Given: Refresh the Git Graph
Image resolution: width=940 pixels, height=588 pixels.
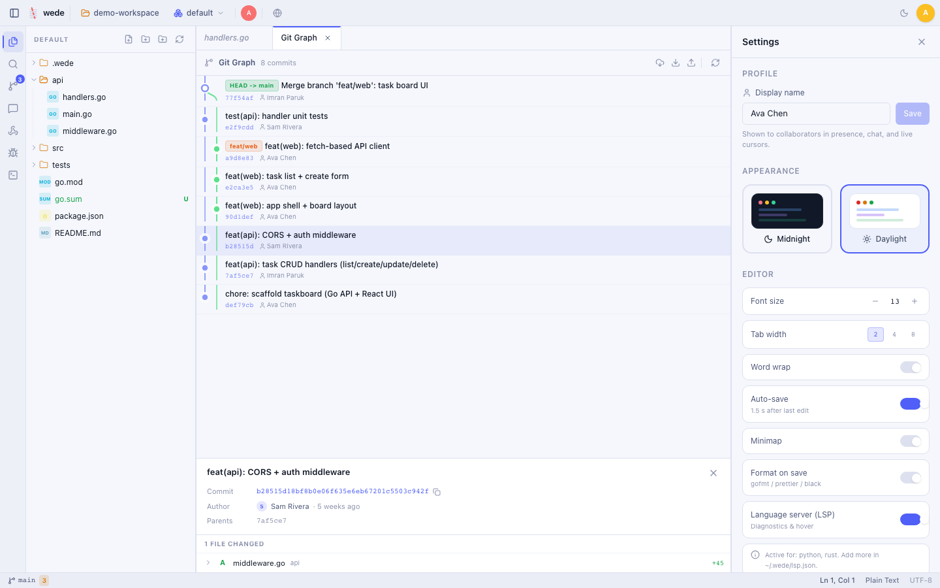Looking at the screenshot, I should pyautogui.click(x=715, y=63).
